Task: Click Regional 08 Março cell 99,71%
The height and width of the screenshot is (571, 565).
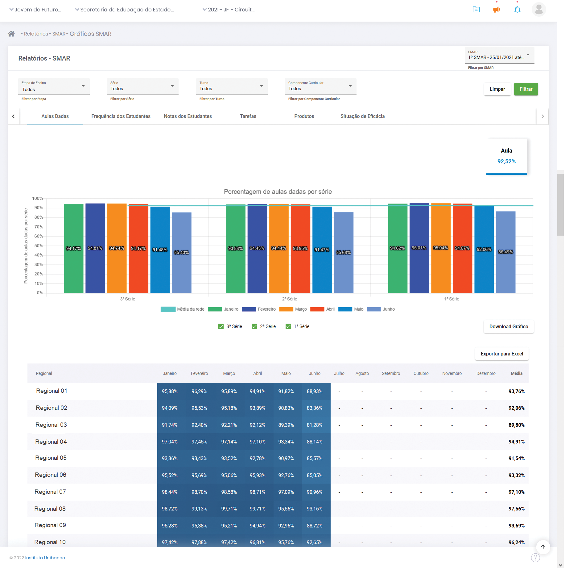Action: click(x=229, y=509)
